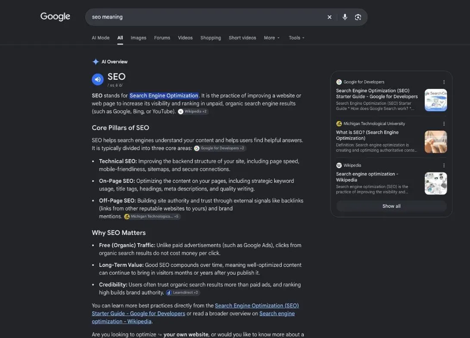This screenshot has width=470, height=338.
Task: Open the Shopping tab
Action: [x=211, y=38]
